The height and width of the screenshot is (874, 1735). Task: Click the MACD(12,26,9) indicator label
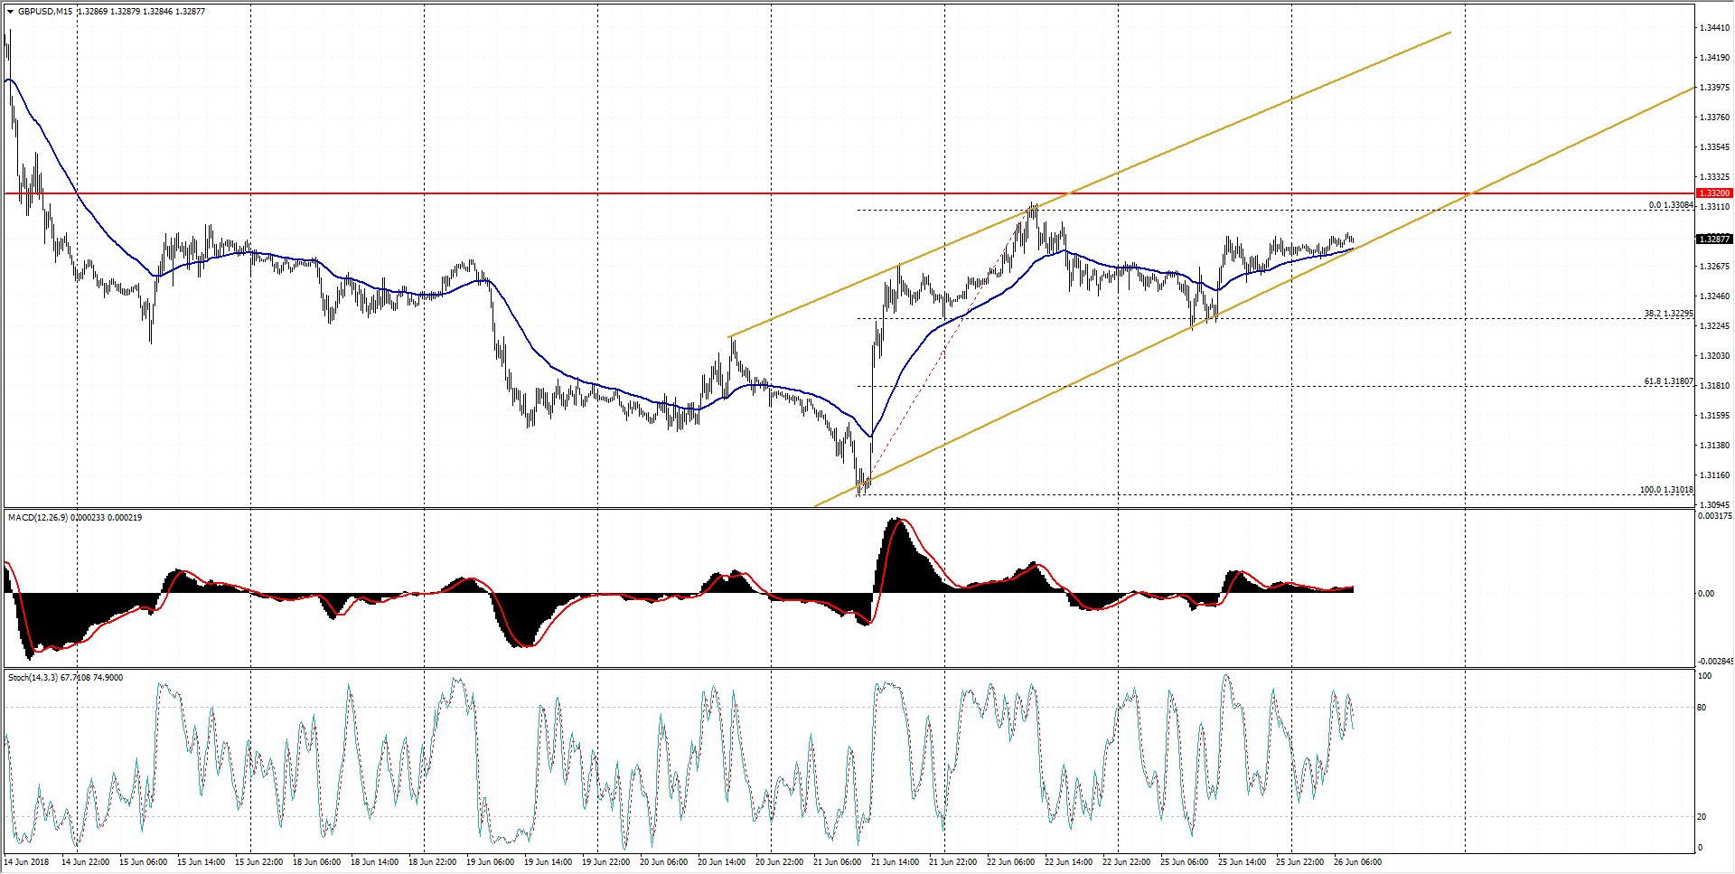[37, 518]
